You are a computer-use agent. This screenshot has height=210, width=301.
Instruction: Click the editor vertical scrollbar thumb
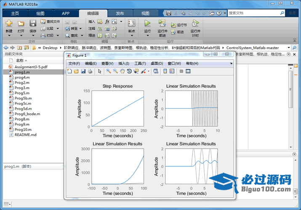290,89
